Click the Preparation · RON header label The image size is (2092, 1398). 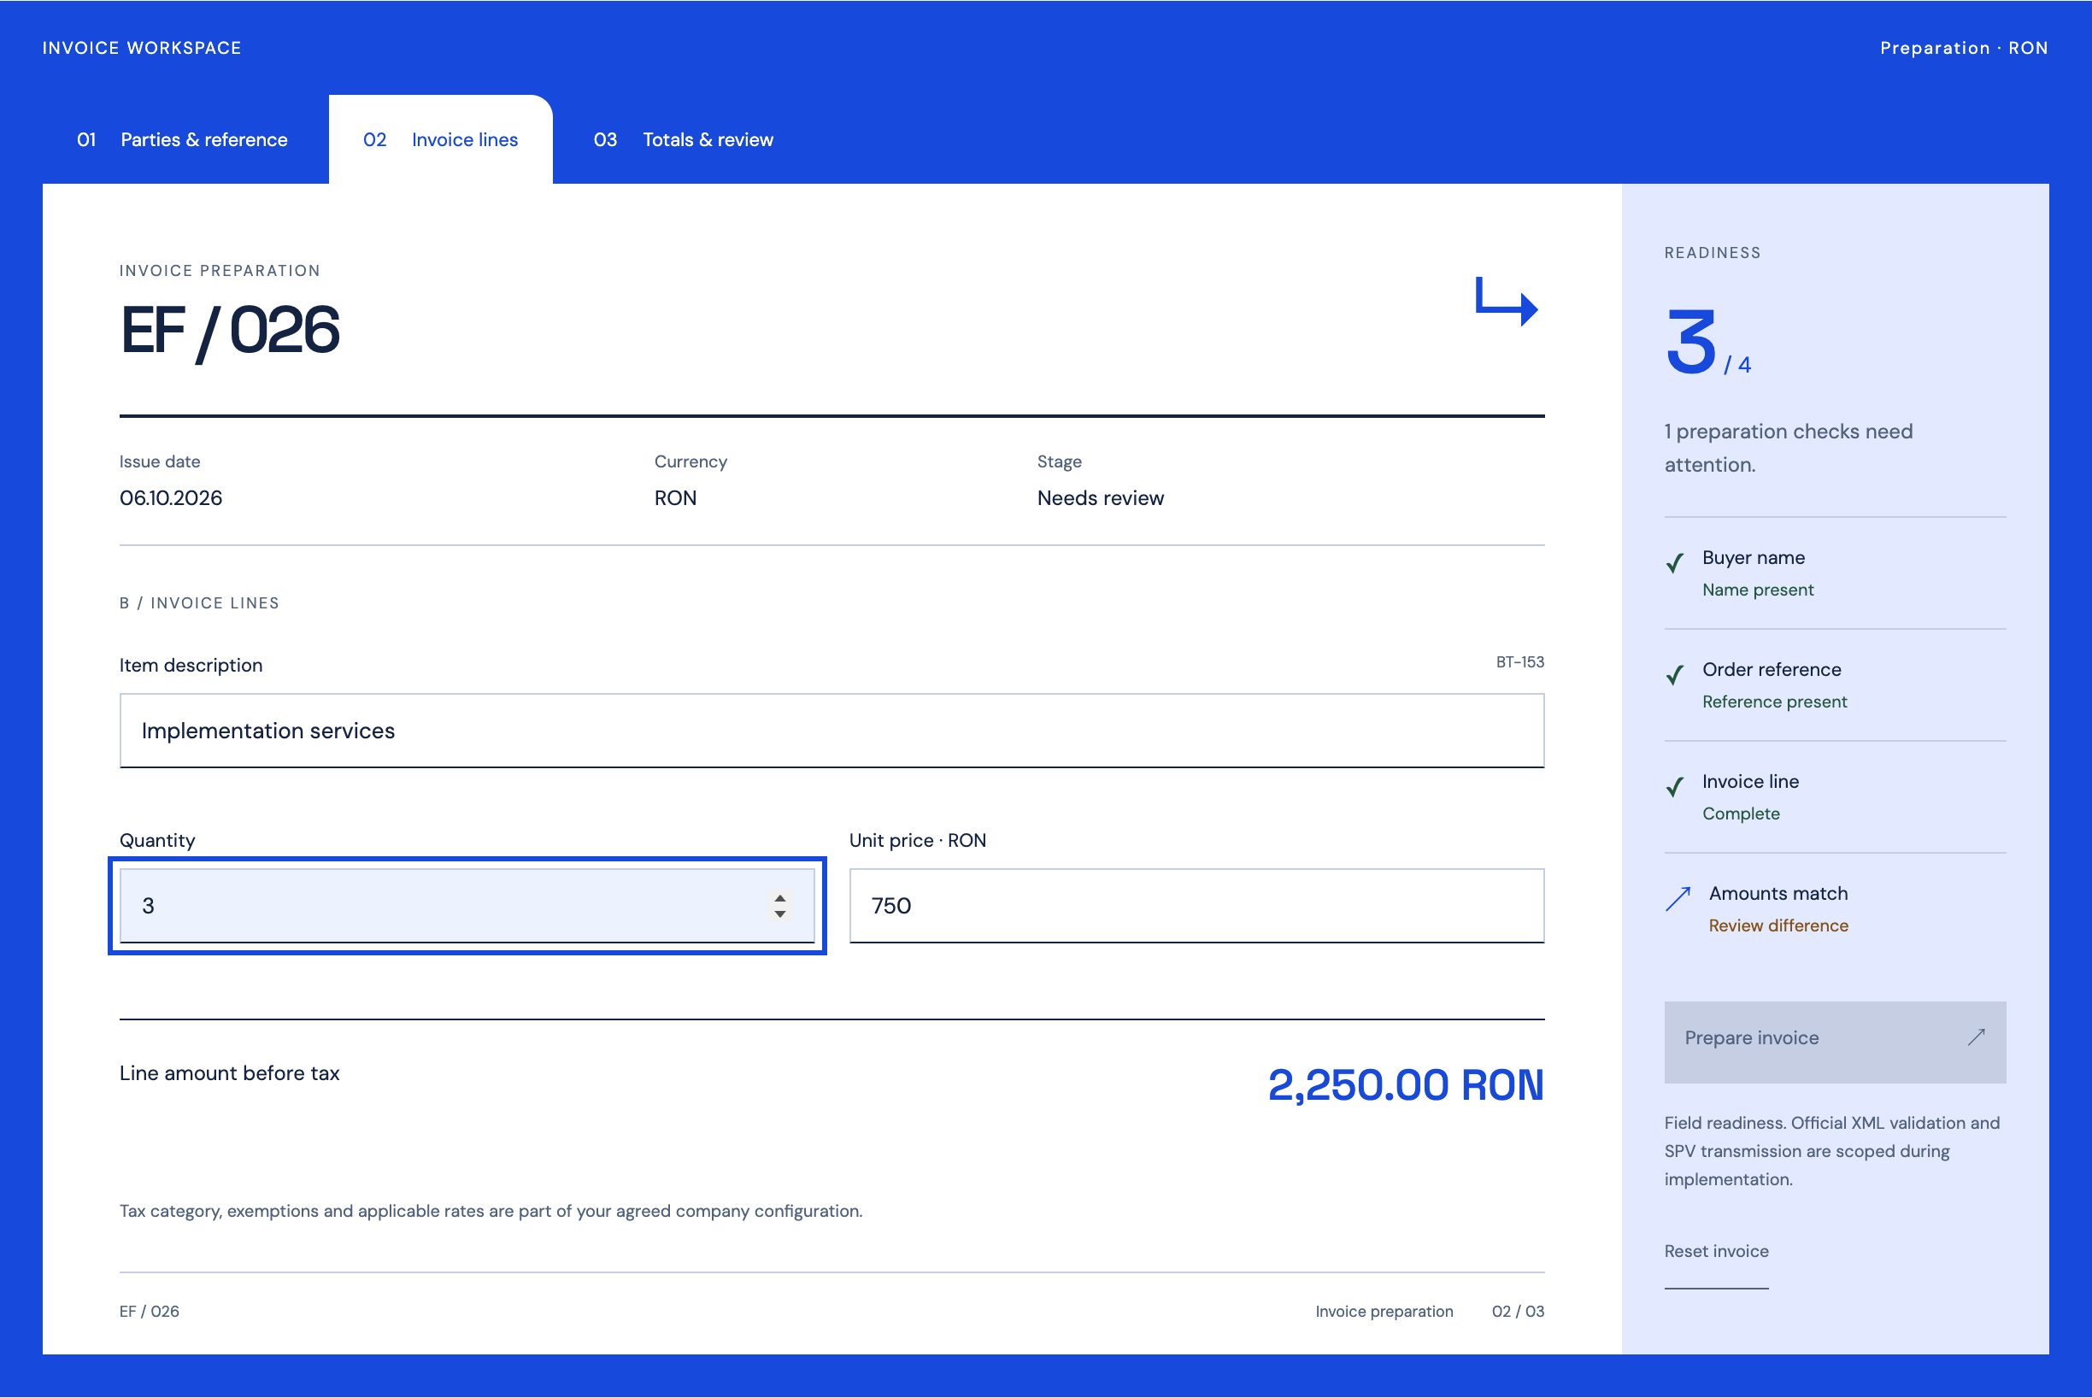(x=1964, y=48)
